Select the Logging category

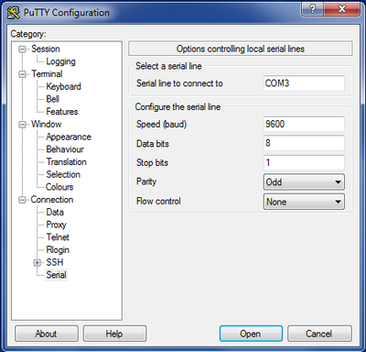[60, 61]
